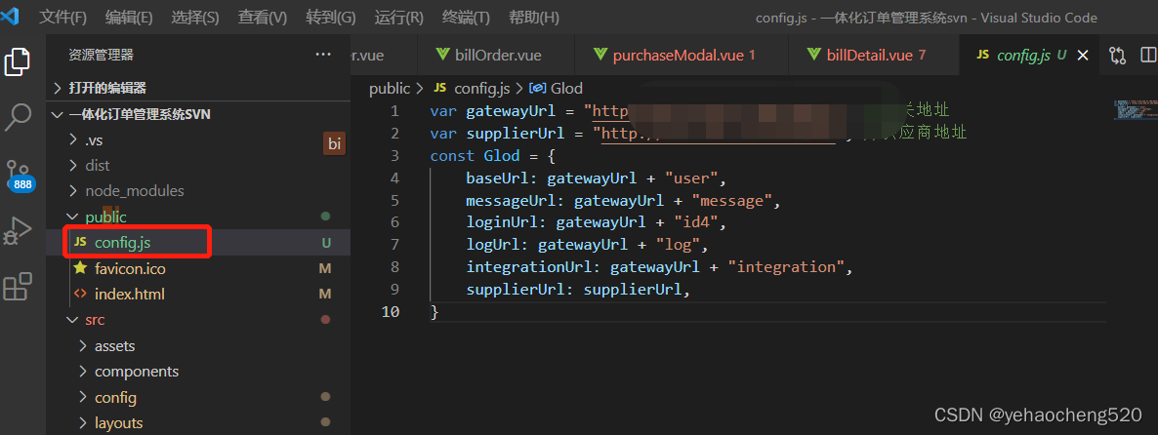Click the logUrl property on line 7
Image resolution: width=1158 pixels, height=435 pixels.
click(x=497, y=245)
